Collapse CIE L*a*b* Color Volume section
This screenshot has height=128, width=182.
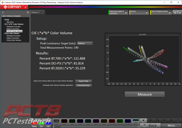coord(3,24)
